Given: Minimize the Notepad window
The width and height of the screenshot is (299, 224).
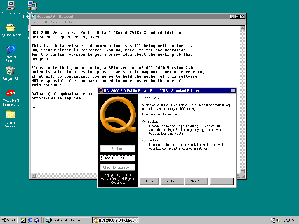Looking at the screenshot, I should pyautogui.click(x=232, y=17).
